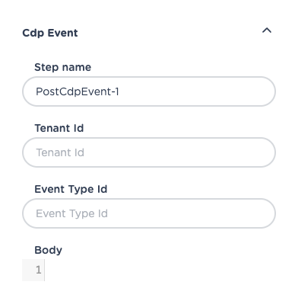The height and width of the screenshot is (301, 295).
Task: Set focus in the empty Event Type Id box
Action: point(149,213)
